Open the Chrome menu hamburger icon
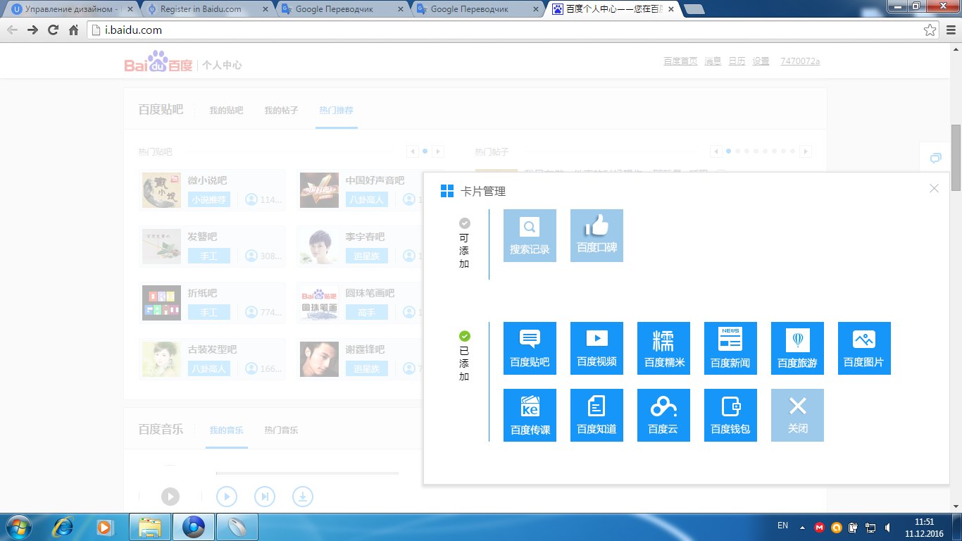The height and width of the screenshot is (541, 962). pyautogui.click(x=950, y=30)
